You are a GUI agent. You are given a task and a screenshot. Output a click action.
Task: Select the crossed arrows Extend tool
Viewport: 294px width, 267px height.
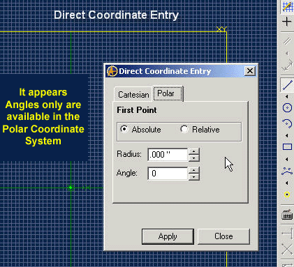click(287, 250)
